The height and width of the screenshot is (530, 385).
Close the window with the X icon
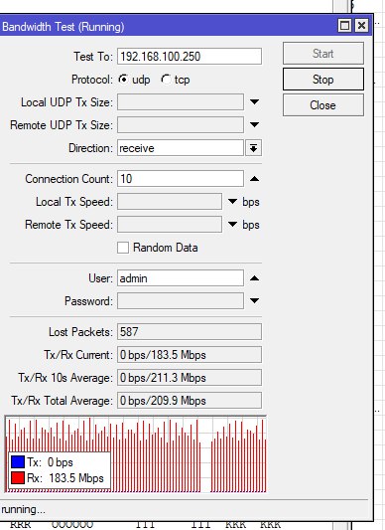pos(361,25)
